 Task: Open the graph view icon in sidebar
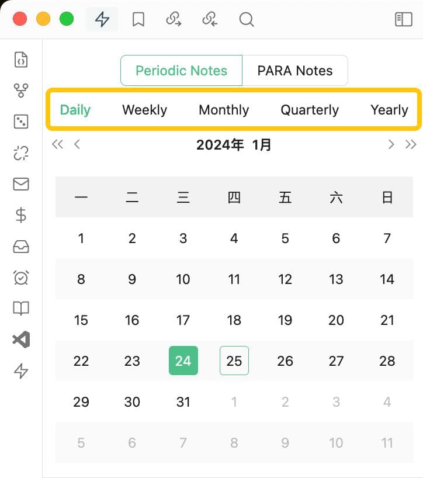(x=21, y=91)
